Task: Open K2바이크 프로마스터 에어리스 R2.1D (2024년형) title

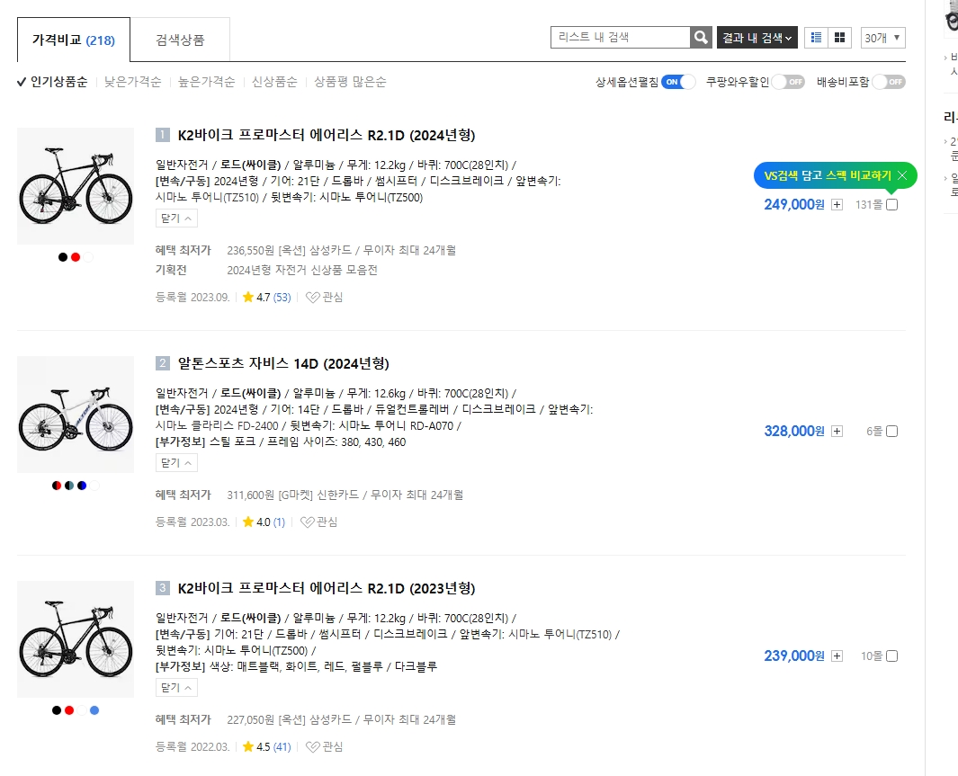Action: 327,135
